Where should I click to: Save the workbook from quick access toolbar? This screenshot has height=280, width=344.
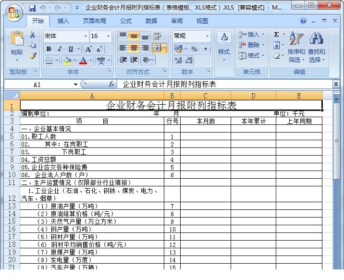(32, 8)
